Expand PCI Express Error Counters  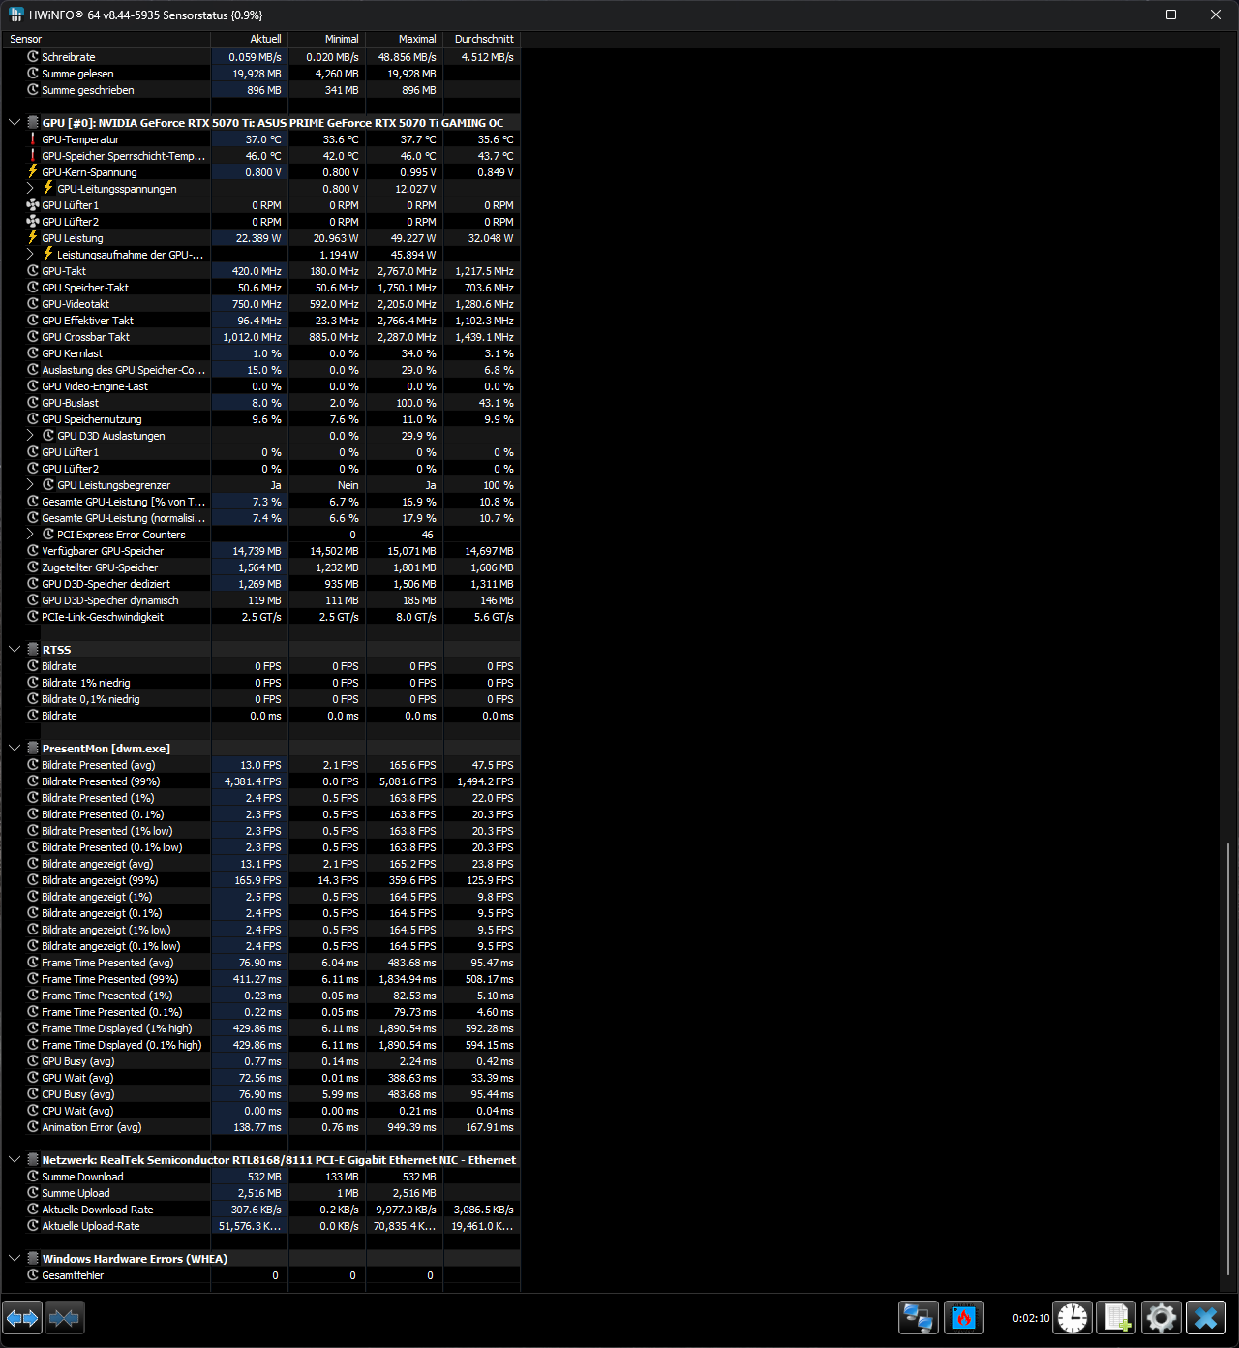pyautogui.click(x=30, y=535)
